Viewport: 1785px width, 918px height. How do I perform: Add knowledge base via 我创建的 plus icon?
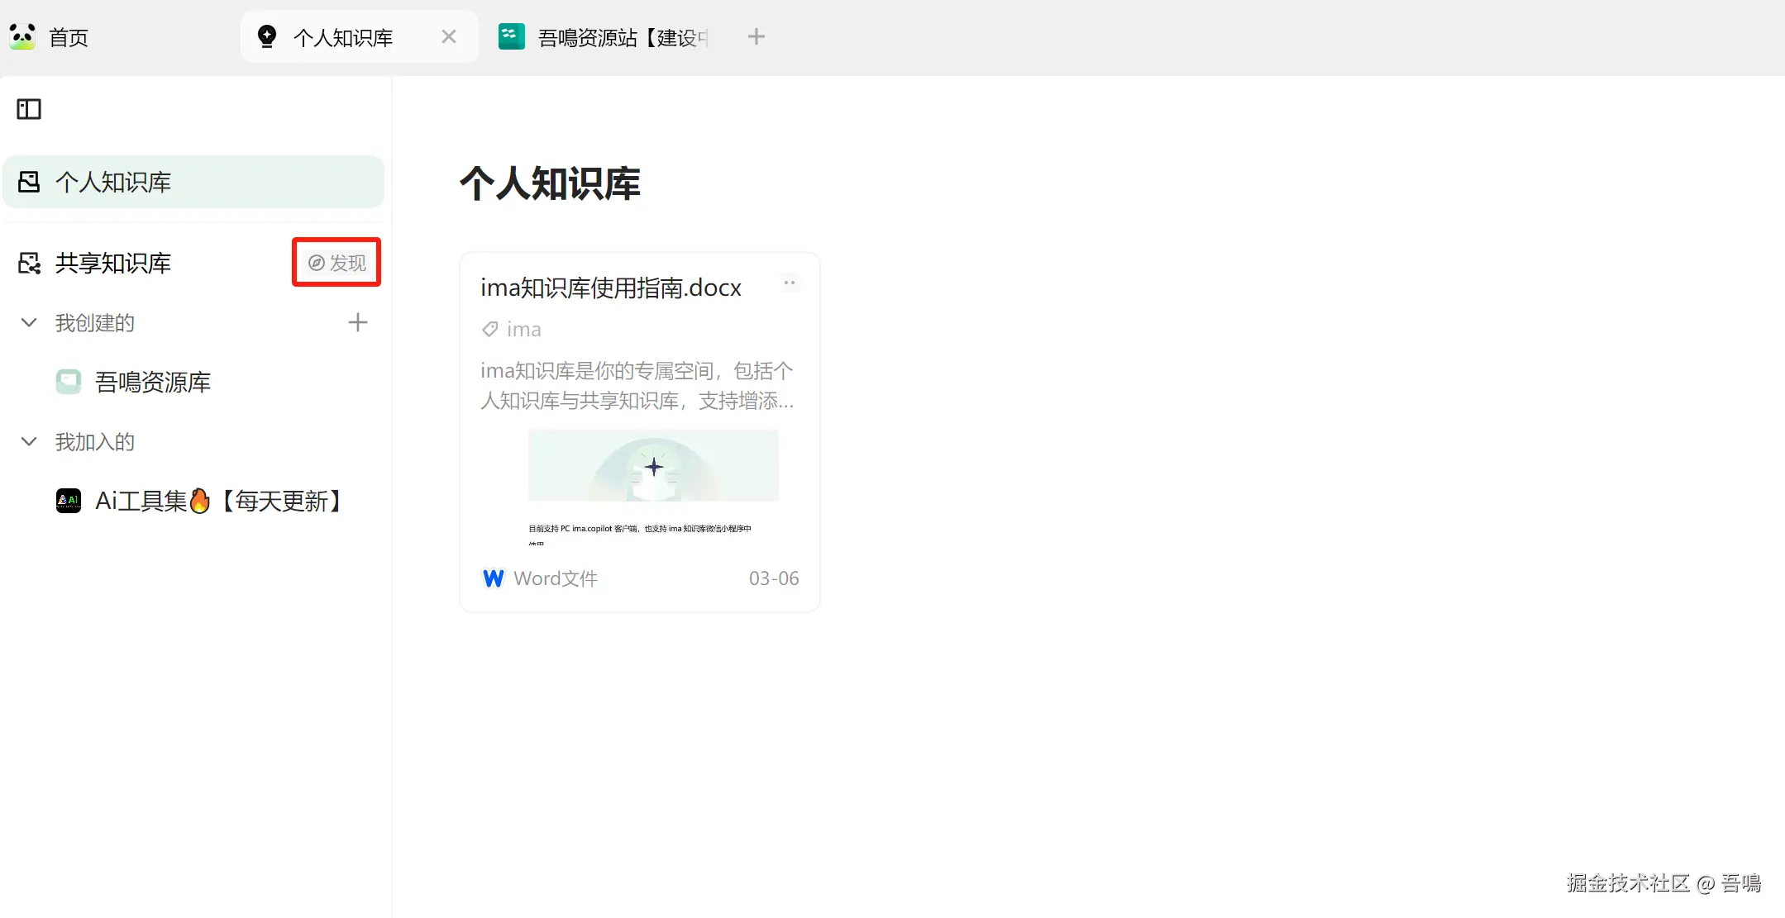click(357, 322)
